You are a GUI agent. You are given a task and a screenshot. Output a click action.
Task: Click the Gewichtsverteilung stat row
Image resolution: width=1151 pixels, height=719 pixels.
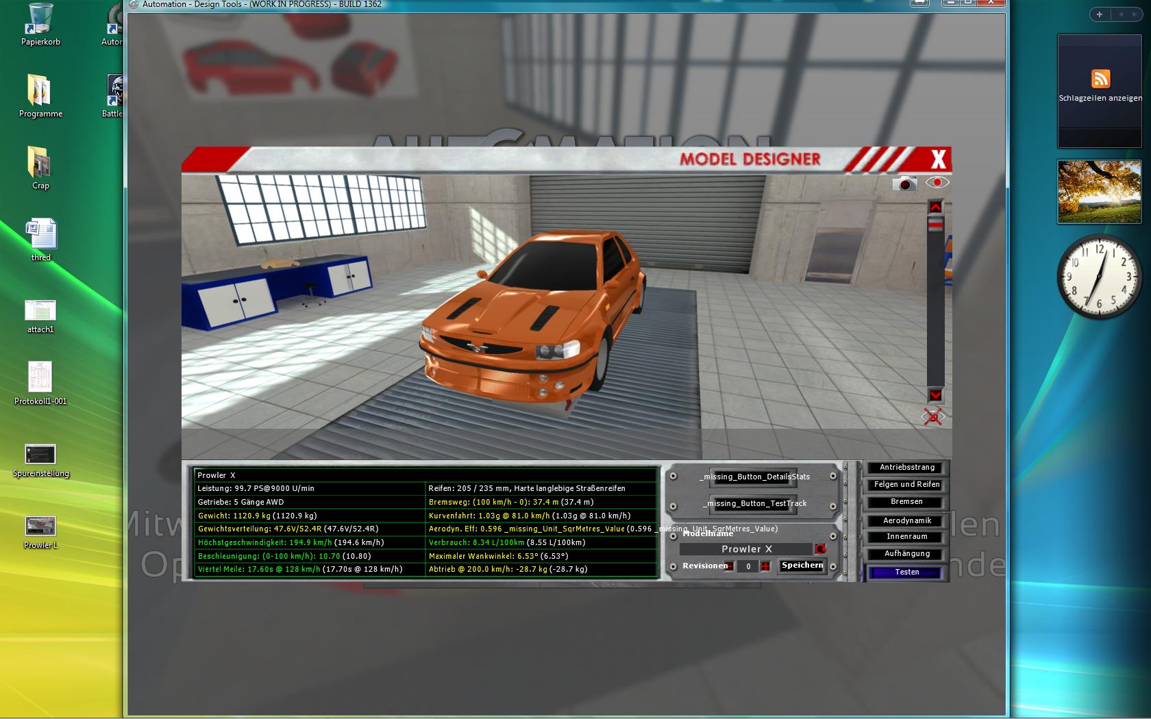point(288,529)
